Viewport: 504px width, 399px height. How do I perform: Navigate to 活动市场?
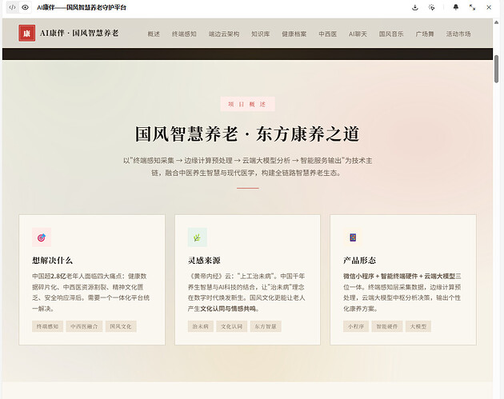click(x=458, y=34)
